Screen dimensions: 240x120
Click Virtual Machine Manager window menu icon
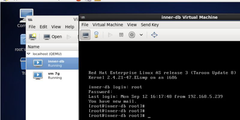click(30, 20)
